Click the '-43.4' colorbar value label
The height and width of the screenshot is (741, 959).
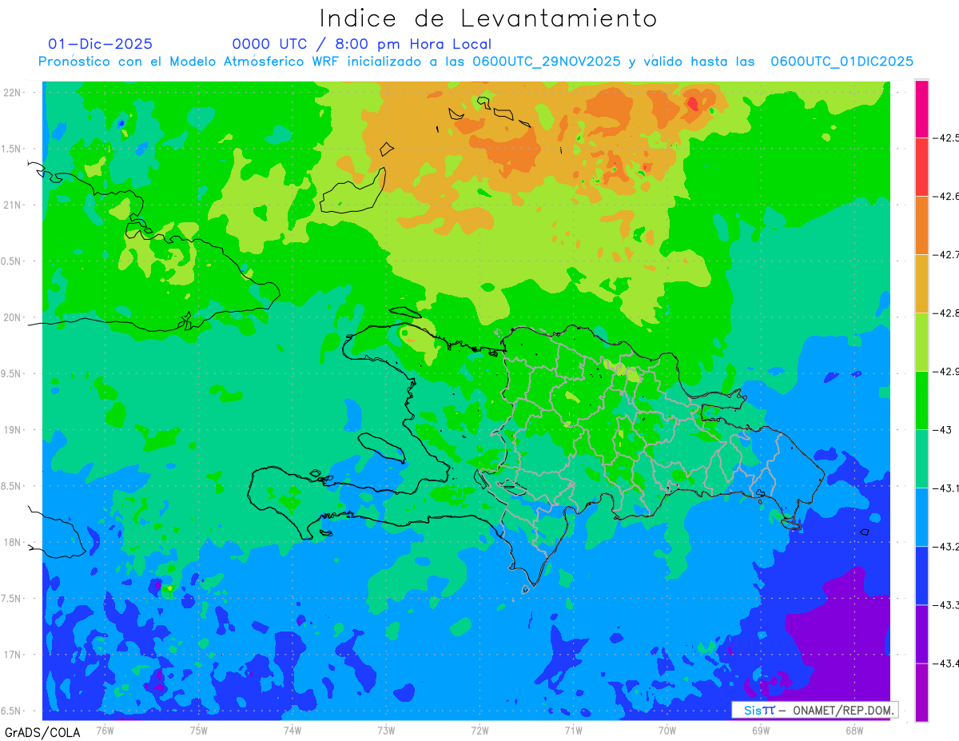point(946,663)
